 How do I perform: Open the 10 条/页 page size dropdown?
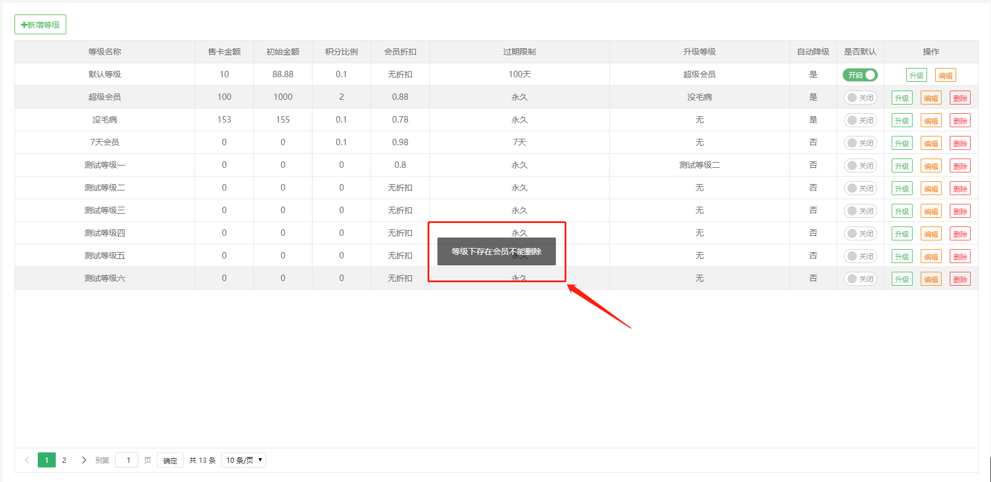click(x=243, y=460)
